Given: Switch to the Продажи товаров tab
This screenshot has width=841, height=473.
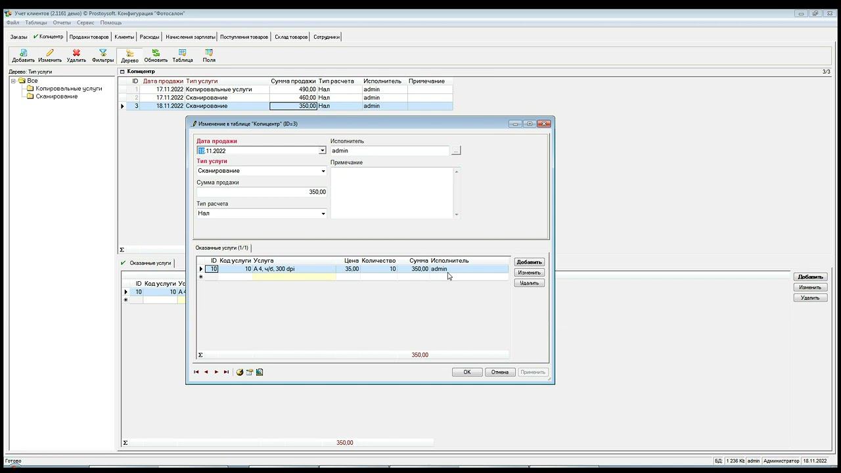Looking at the screenshot, I should coord(89,37).
